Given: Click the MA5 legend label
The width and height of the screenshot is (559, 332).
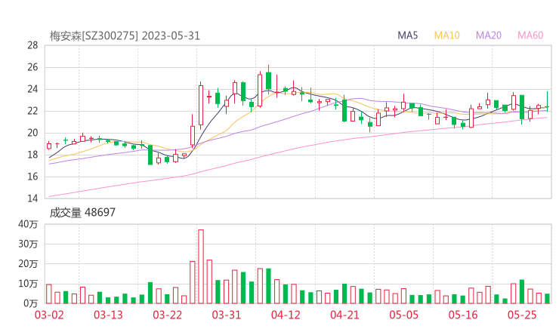Looking at the screenshot, I should [x=407, y=35].
